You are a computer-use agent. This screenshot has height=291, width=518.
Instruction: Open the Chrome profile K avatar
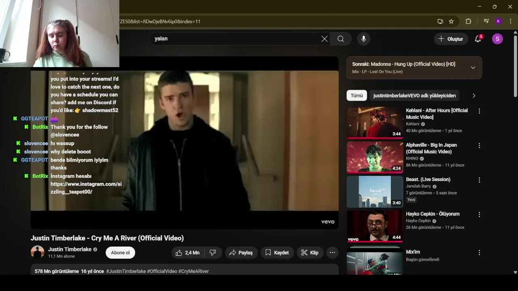point(498,21)
